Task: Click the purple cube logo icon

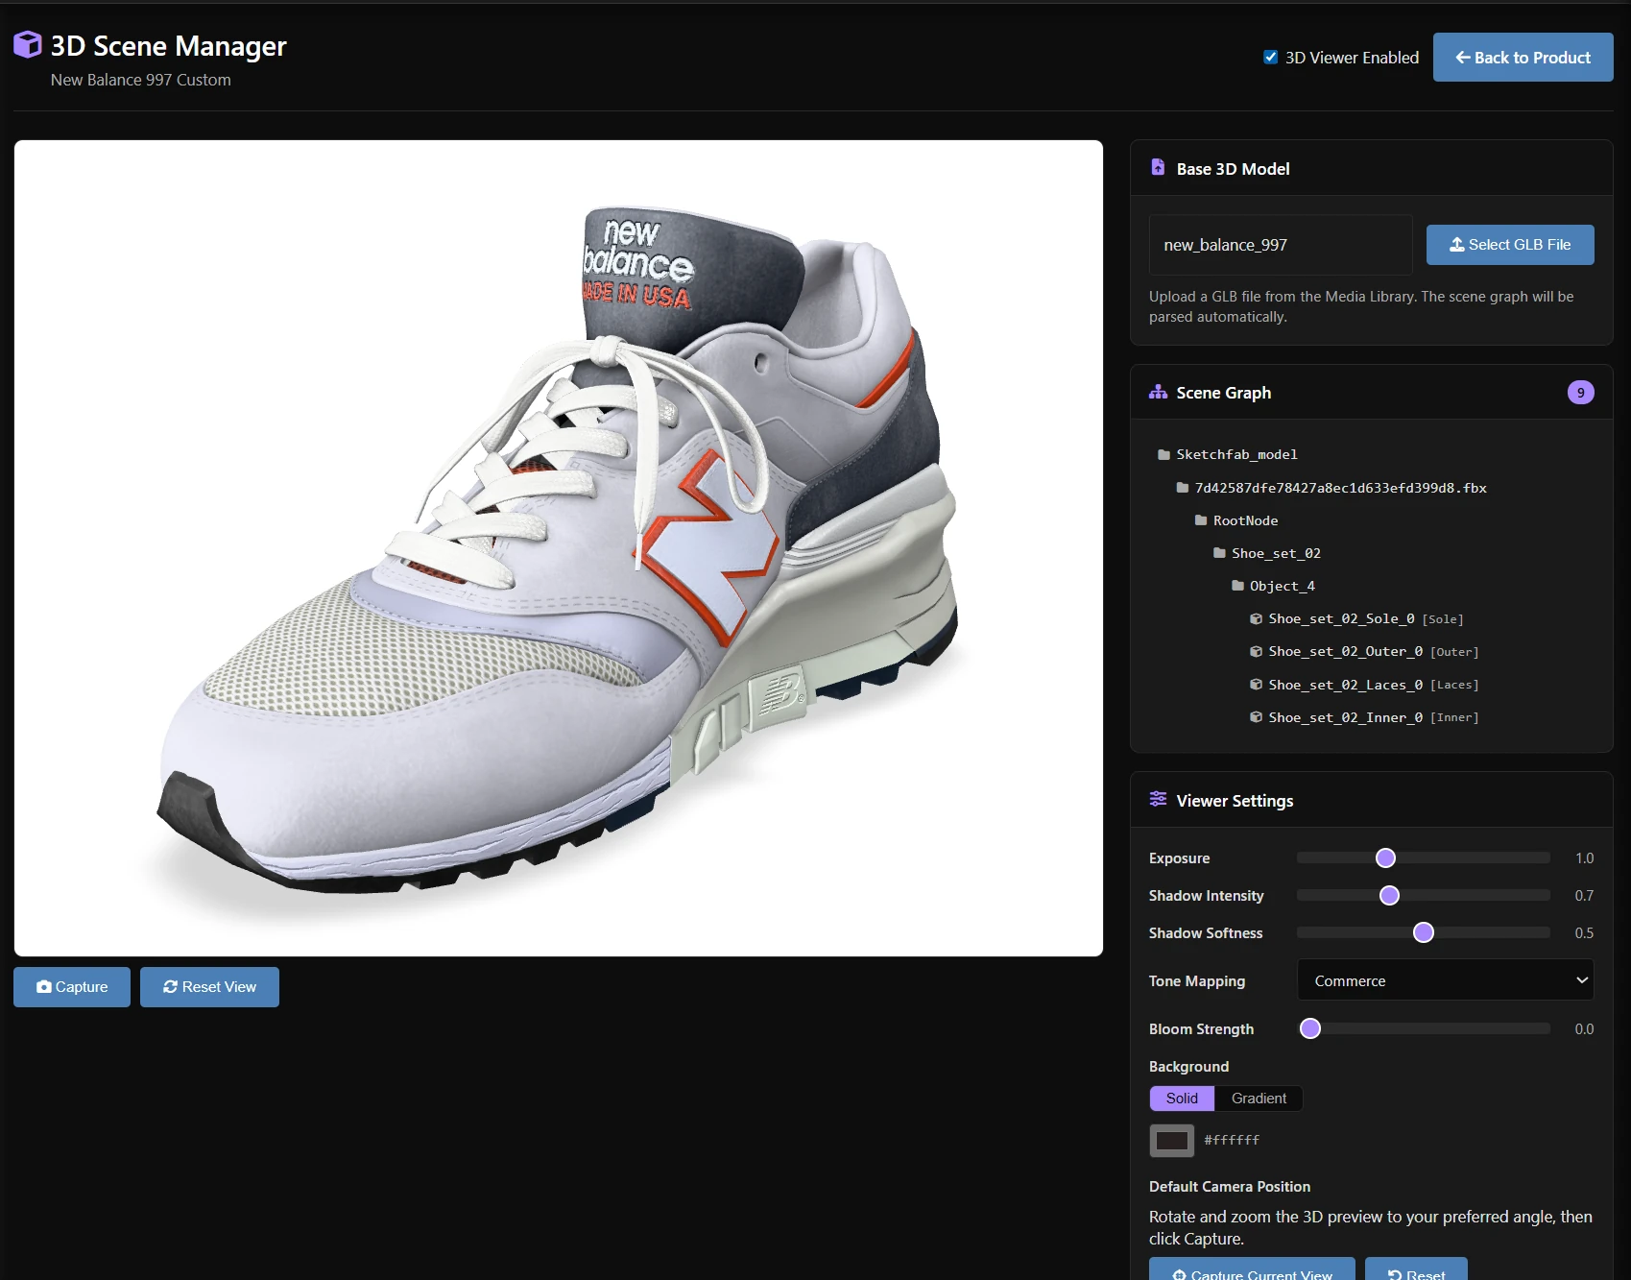Action: [x=28, y=44]
